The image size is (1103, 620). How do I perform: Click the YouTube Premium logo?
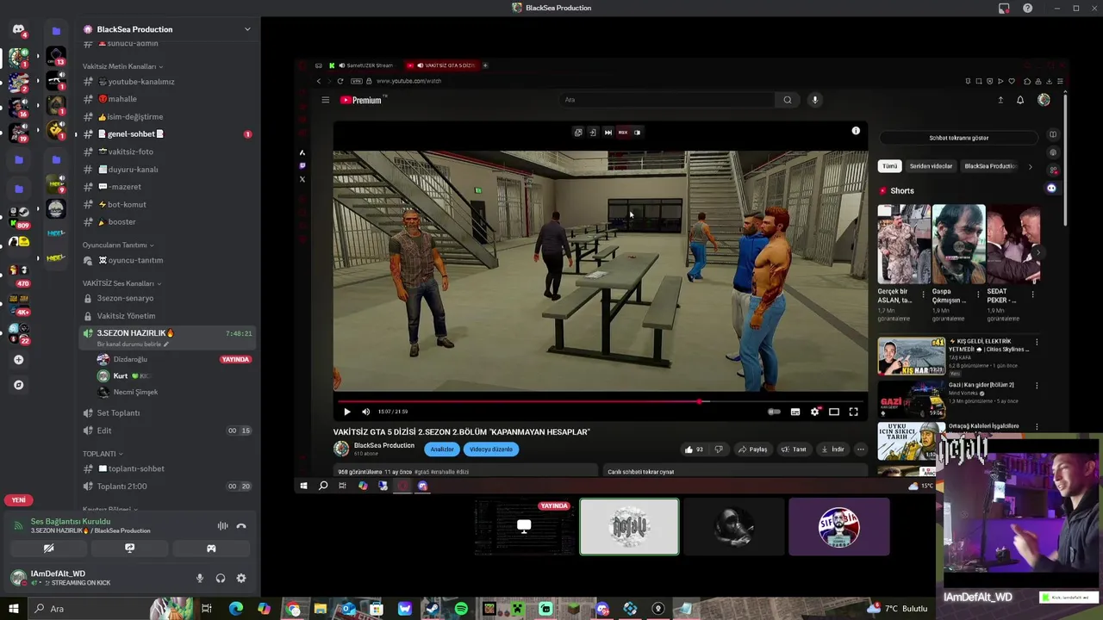362,100
